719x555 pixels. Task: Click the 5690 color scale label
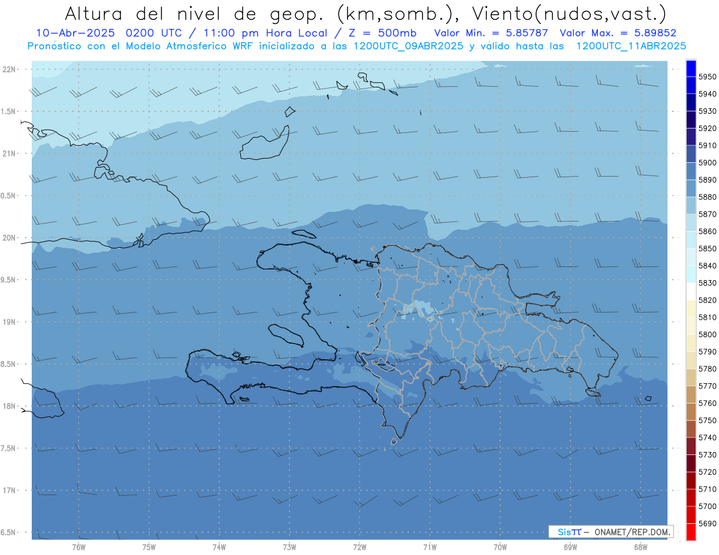707,523
